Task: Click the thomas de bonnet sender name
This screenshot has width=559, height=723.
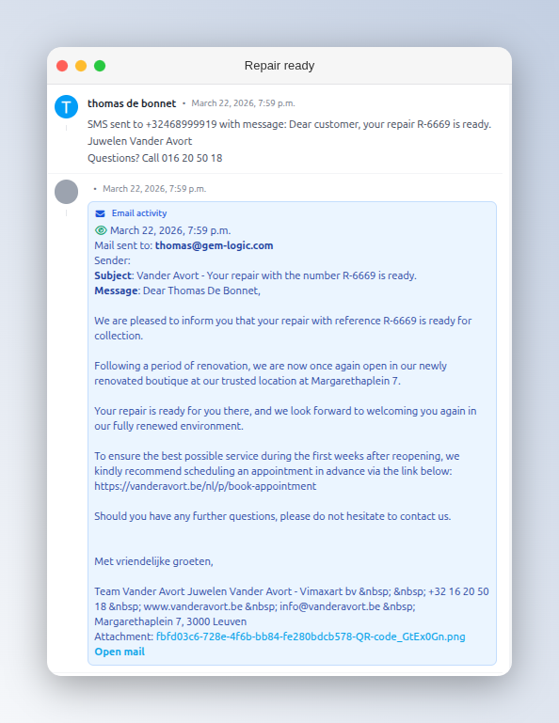Action: (132, 103)
